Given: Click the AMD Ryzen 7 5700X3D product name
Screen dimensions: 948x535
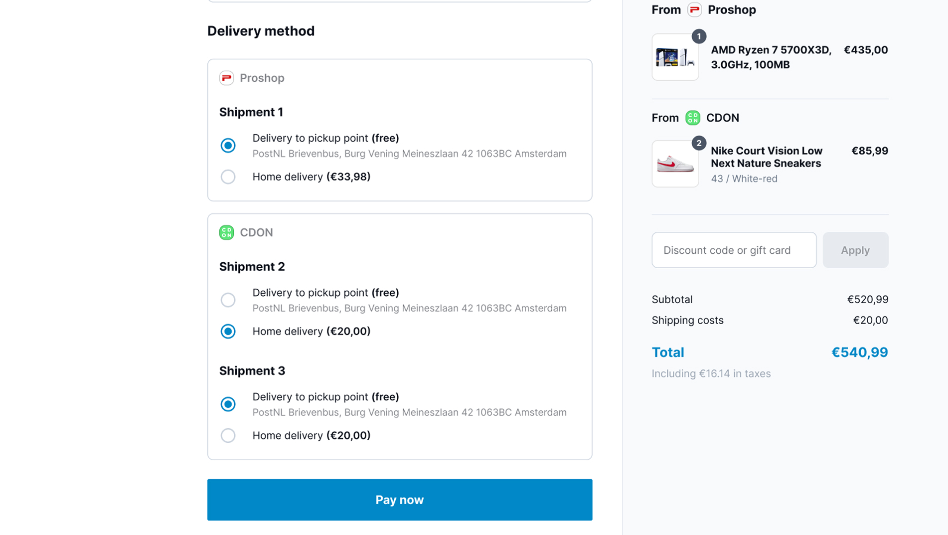Looking at the screenshot, I should tap(771, 57).
